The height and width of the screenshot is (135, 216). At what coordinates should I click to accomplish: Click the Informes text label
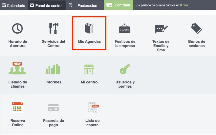[53, 82]
